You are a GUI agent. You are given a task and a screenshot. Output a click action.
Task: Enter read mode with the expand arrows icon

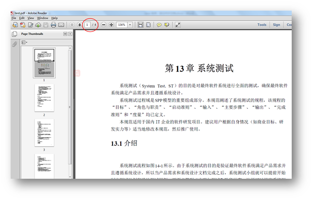(178, 25)
